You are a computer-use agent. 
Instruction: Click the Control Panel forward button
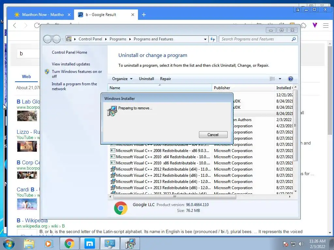(x=56, y=39)
